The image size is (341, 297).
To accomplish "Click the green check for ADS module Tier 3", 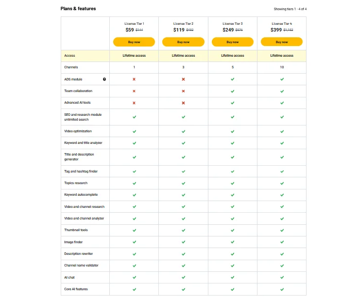I will [233, 79].
